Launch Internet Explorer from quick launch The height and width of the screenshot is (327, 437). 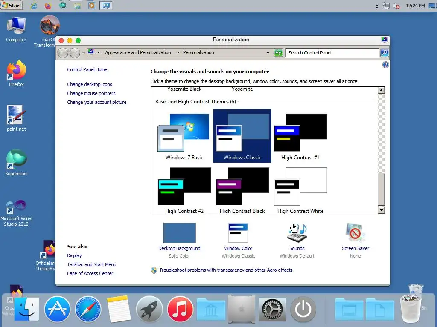34,6
